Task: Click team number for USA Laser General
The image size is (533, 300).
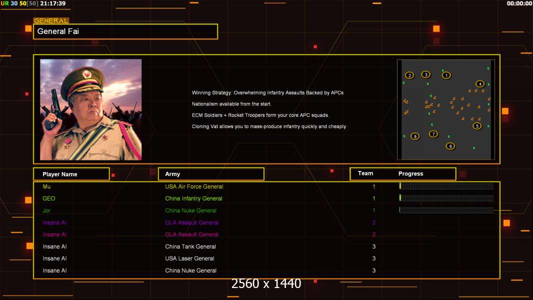Action: coord(374,258)
